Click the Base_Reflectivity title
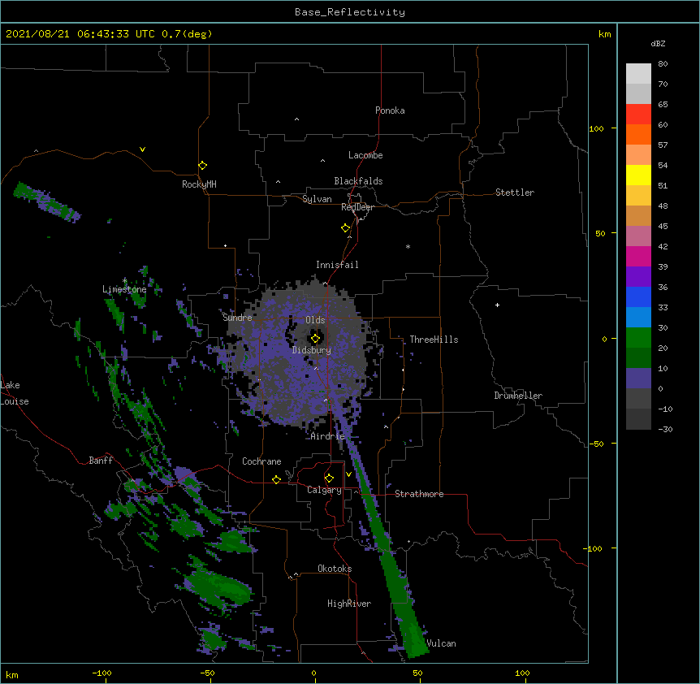 point(350,12)
